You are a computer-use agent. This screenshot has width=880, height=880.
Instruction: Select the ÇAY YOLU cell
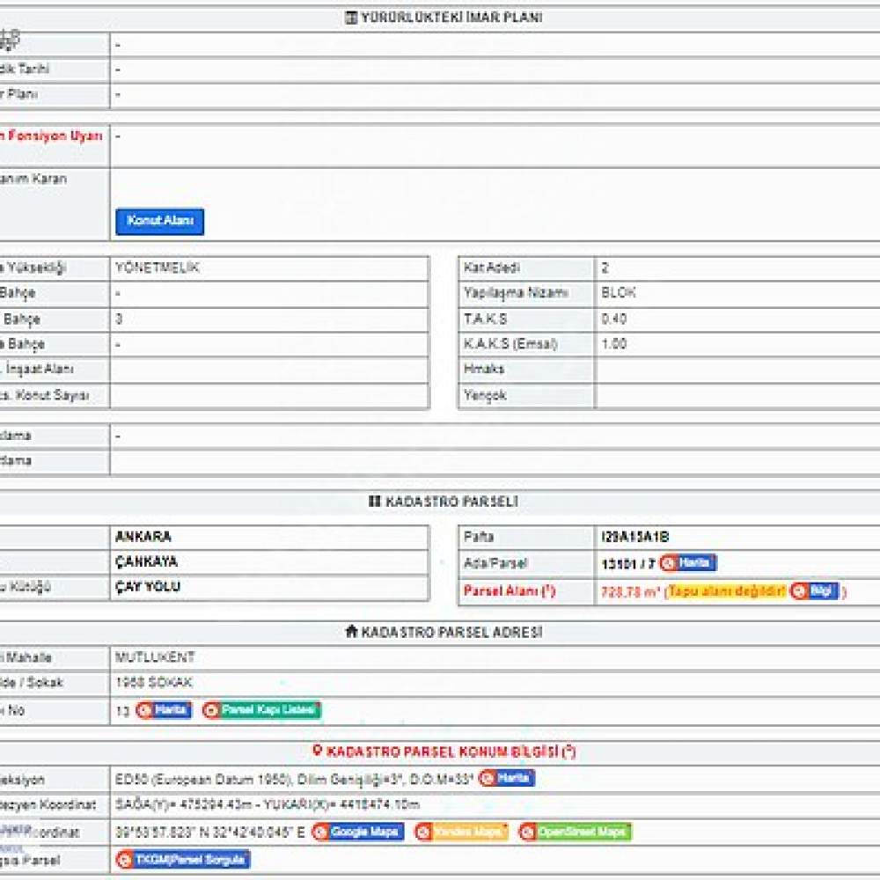point(268,587)
